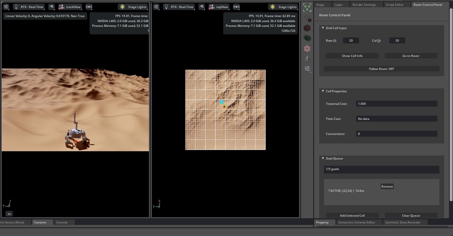Click the green cubes selection icon
The width and height of the screenshot is (453, 236).
(x=307, y=8)
